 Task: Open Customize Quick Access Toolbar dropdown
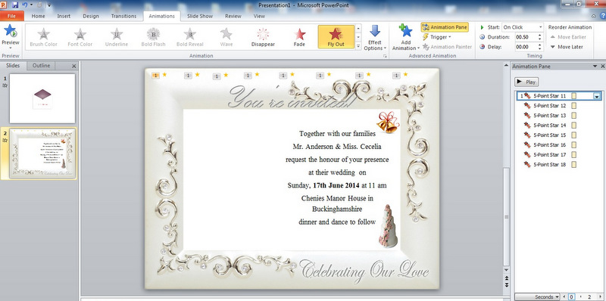tap(49, 5)
